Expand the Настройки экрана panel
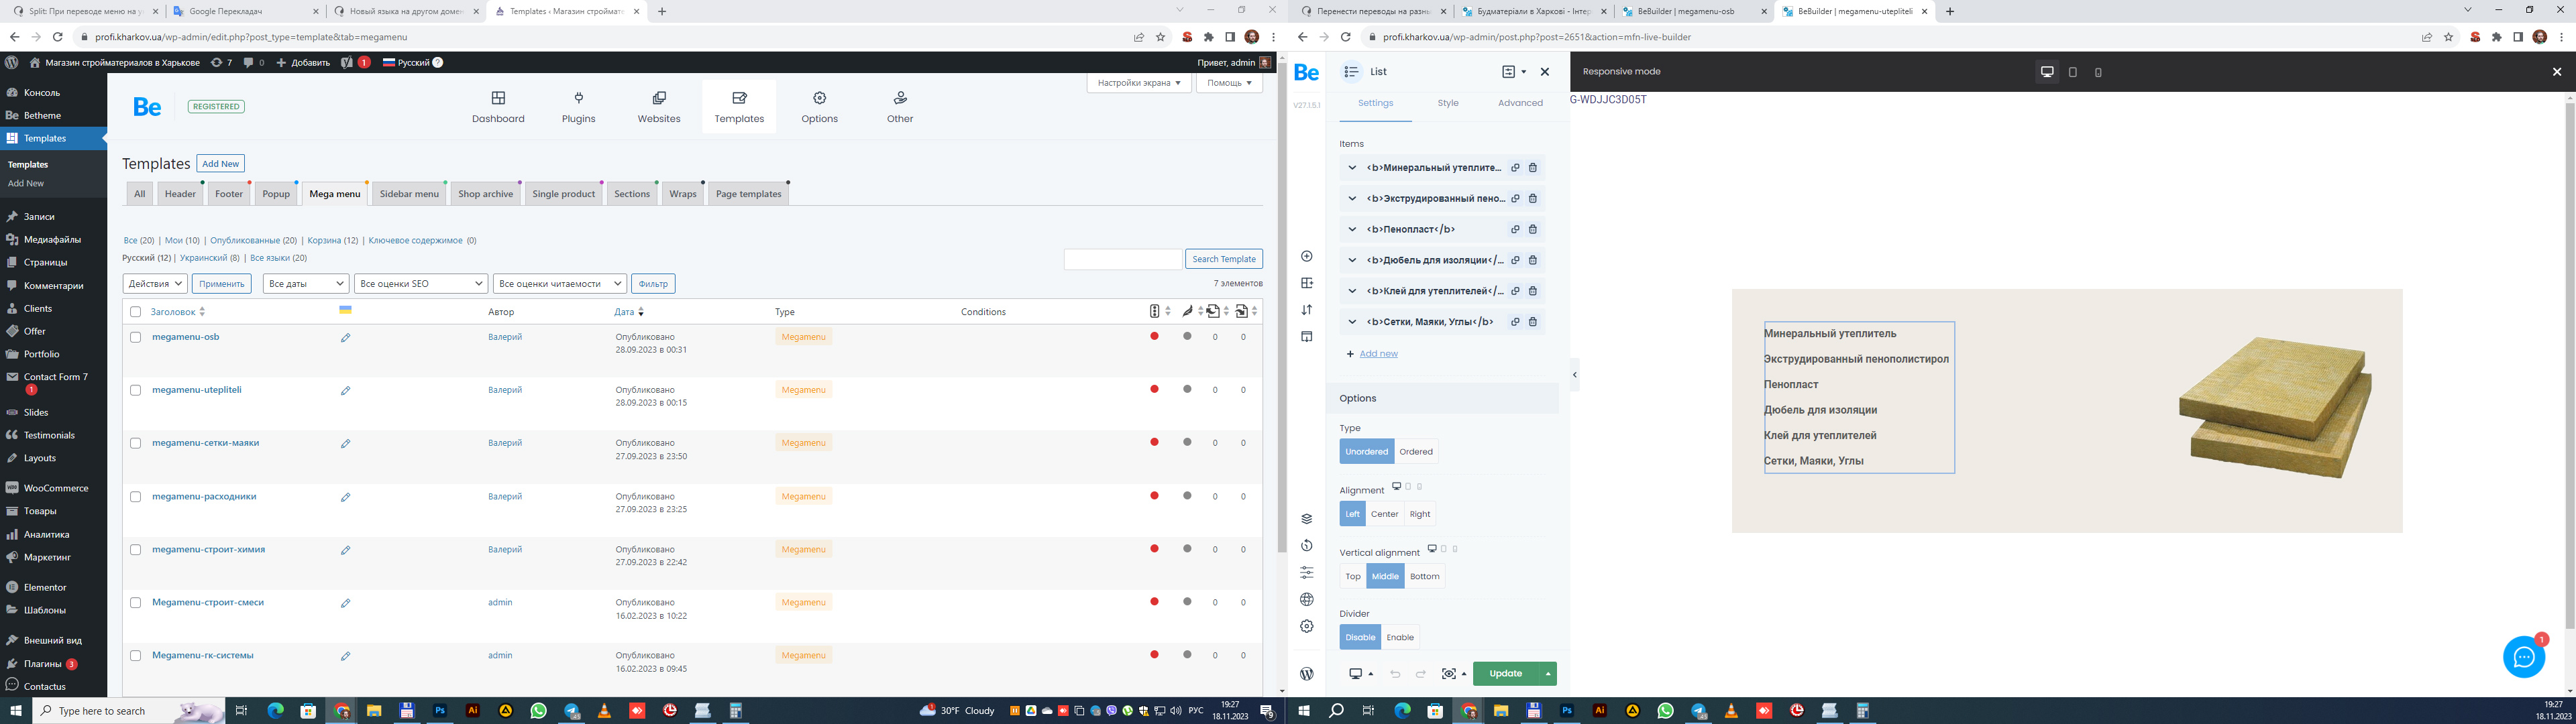This screenshot has height=724, width=2576. pos(1139,83)
